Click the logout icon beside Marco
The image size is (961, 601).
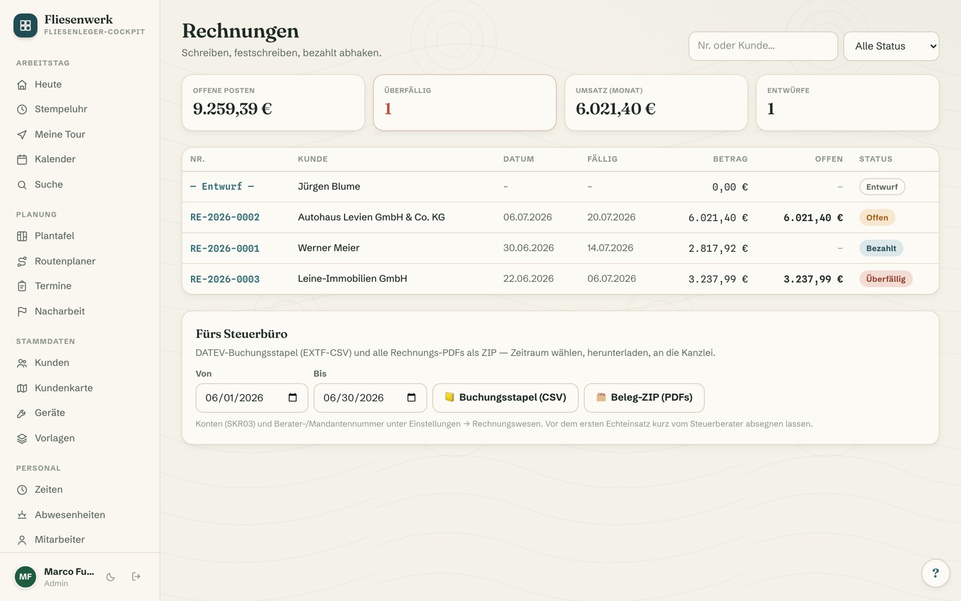coord(136,576)
